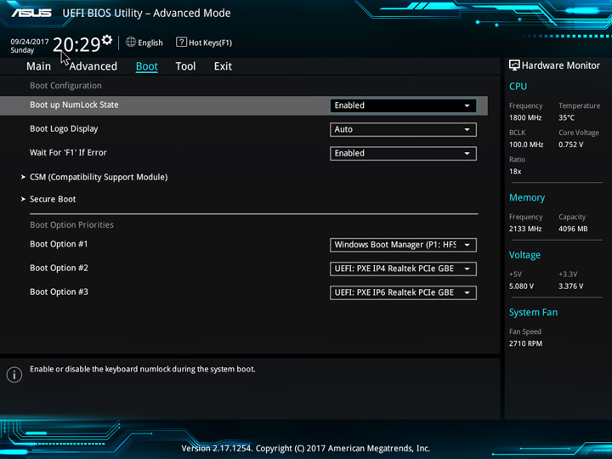
Task: Open Boot Option #3 dropdown
Action: [x=403, y=292]
